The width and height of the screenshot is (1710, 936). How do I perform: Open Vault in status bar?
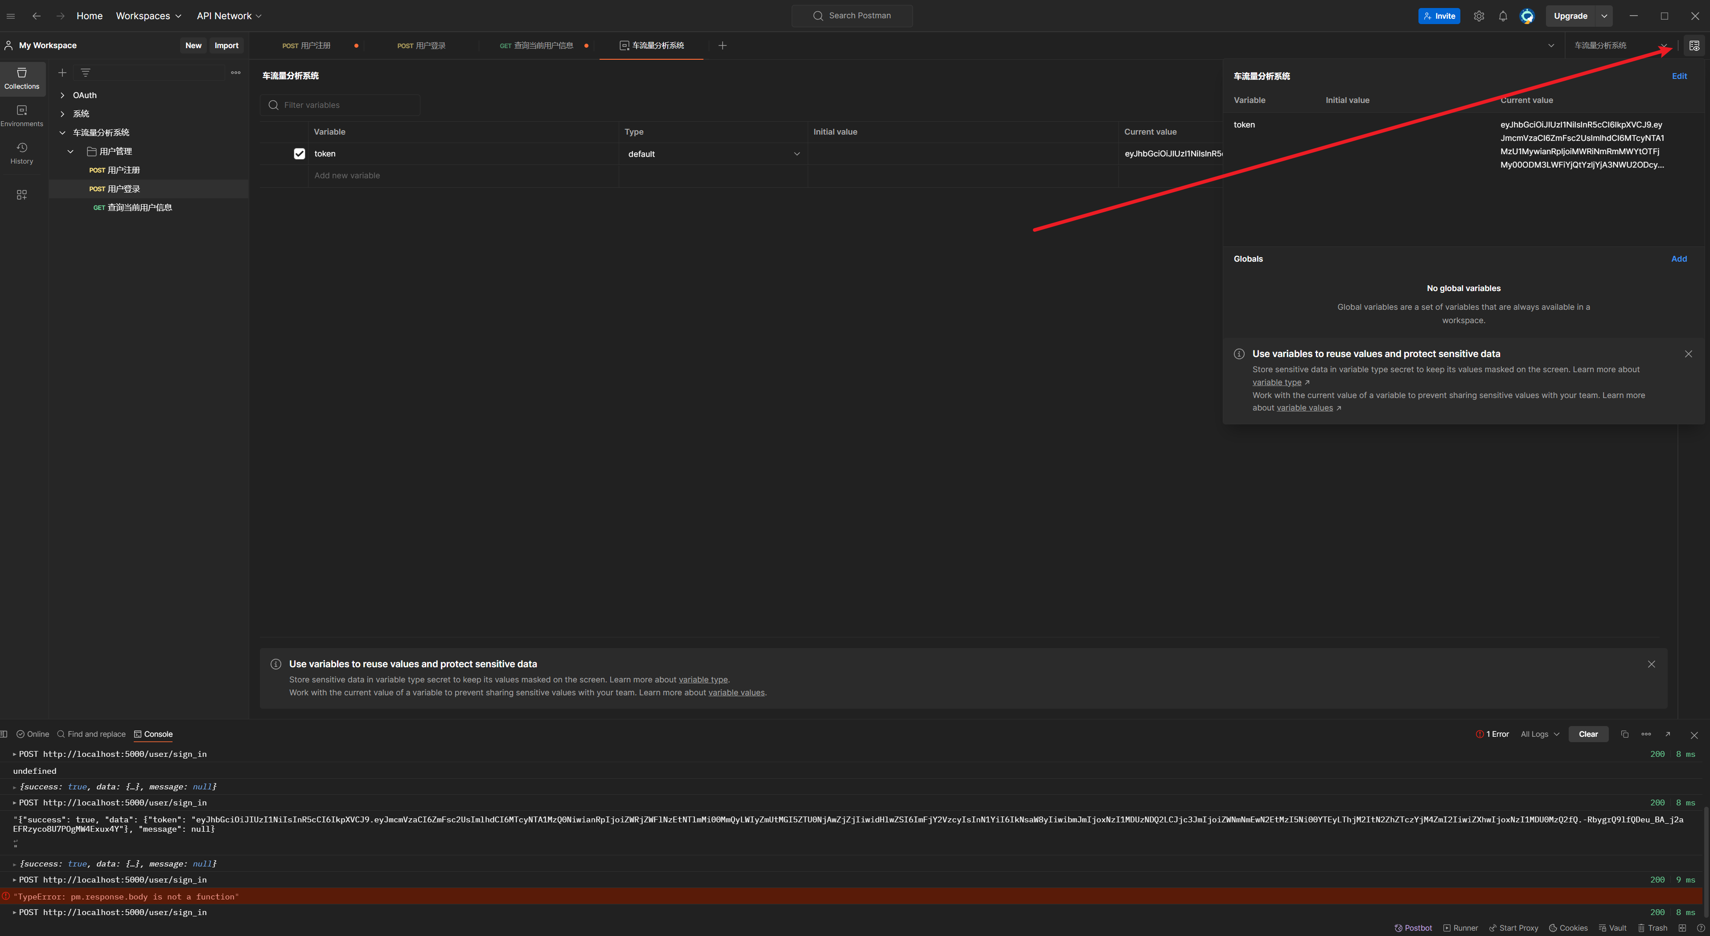tap(1612, 928)
